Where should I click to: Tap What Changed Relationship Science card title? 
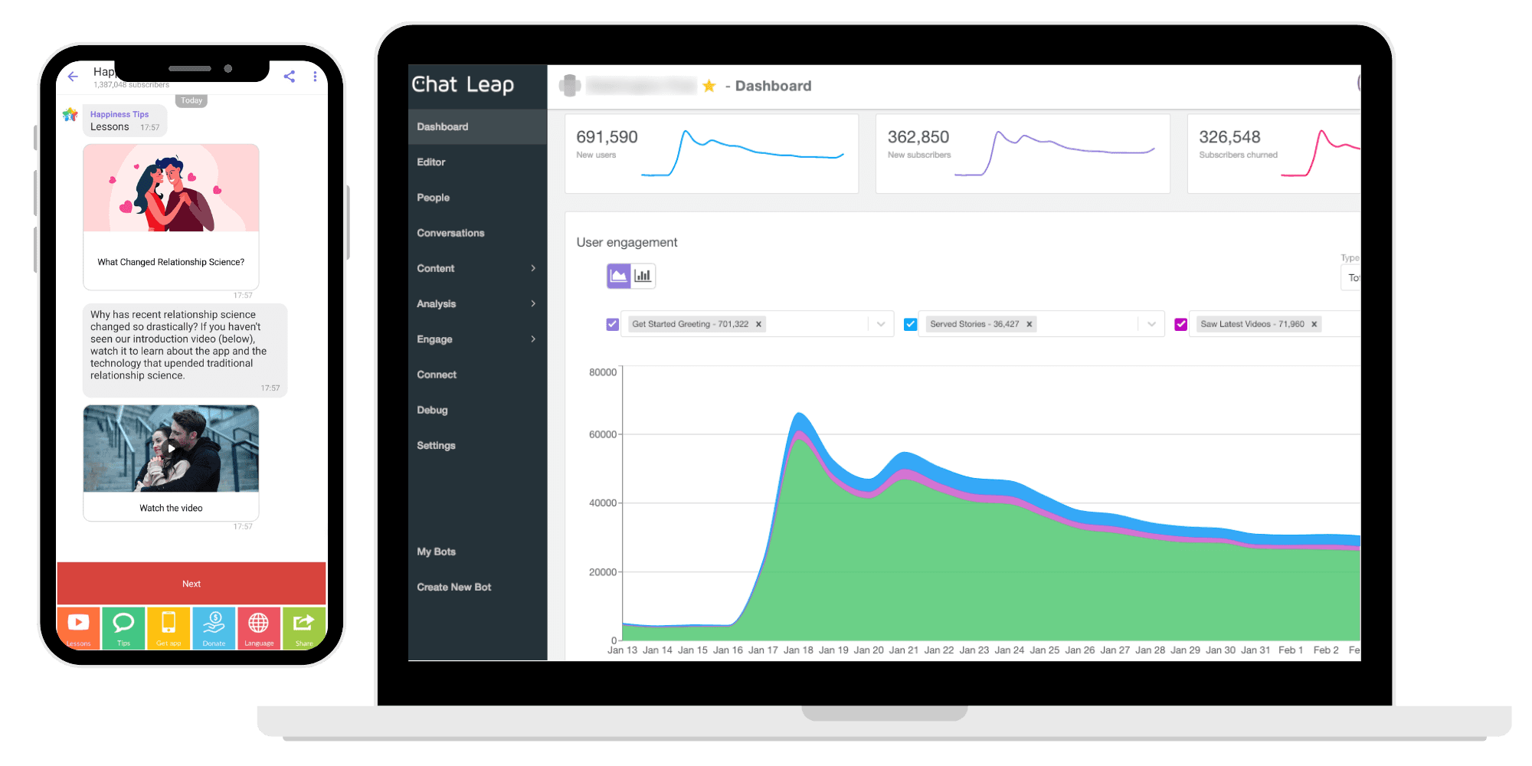coord(171,262)
